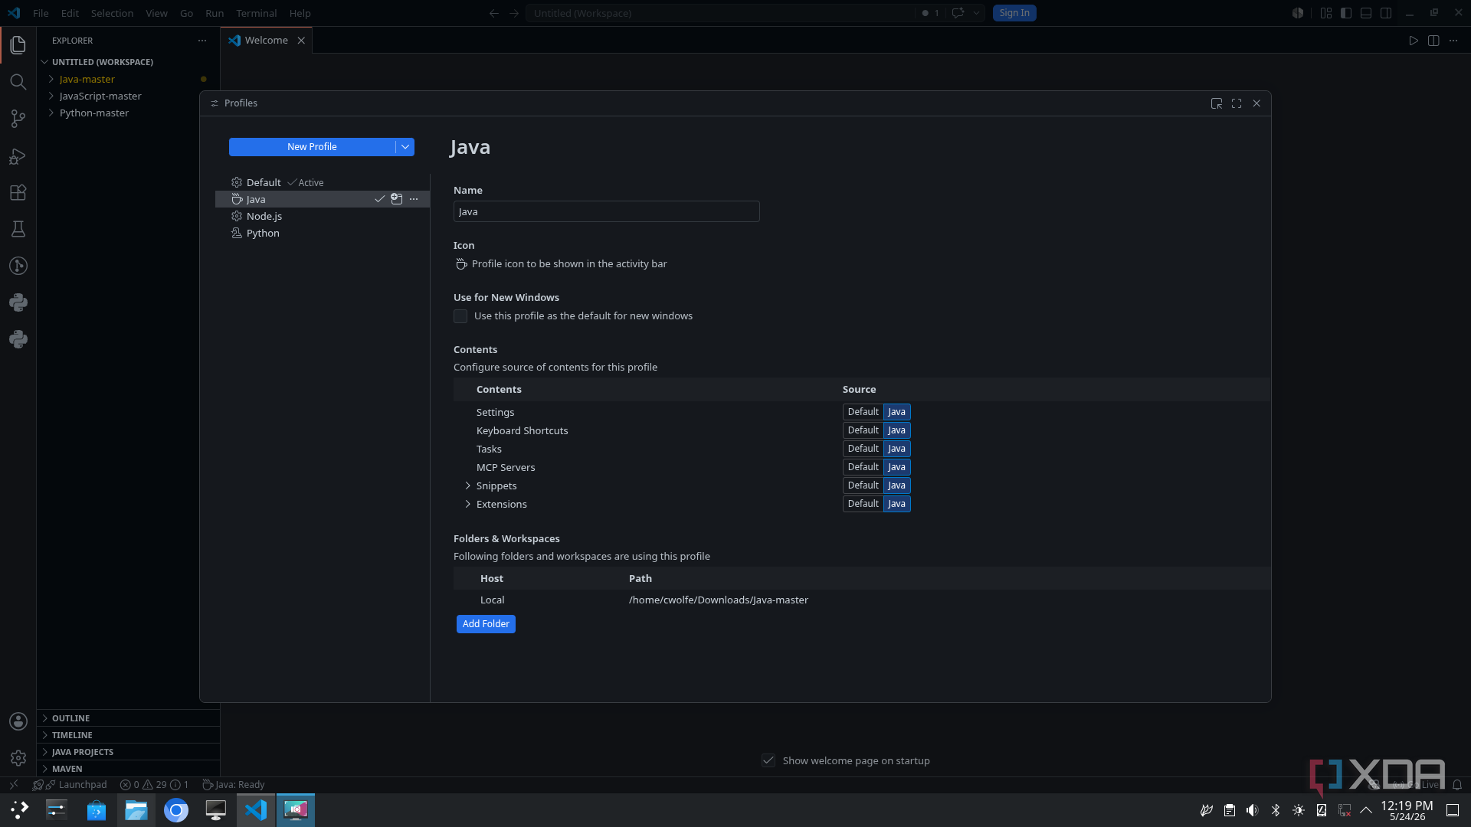
Task: Open the remote window indicator in the status bar
Action: coord(13,785)
